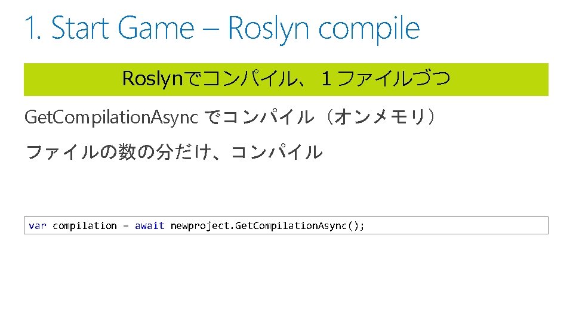Click the slide title "1. Start Game – Roslyn compile"
This screenshot has height=322, width=573.
pyautogui.click(x=222, y=29)
